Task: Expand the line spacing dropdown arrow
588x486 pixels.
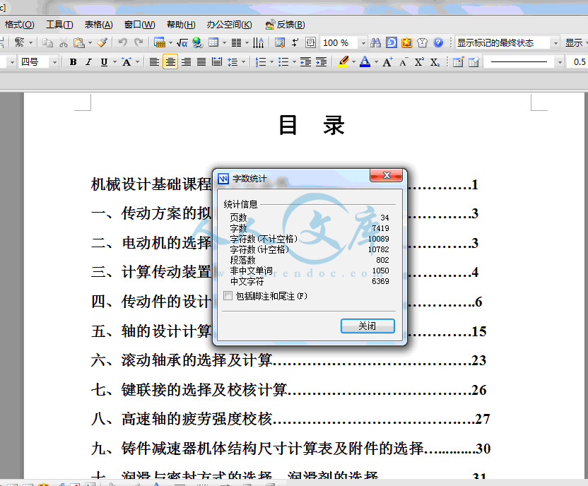Action: tap(243, 62)
